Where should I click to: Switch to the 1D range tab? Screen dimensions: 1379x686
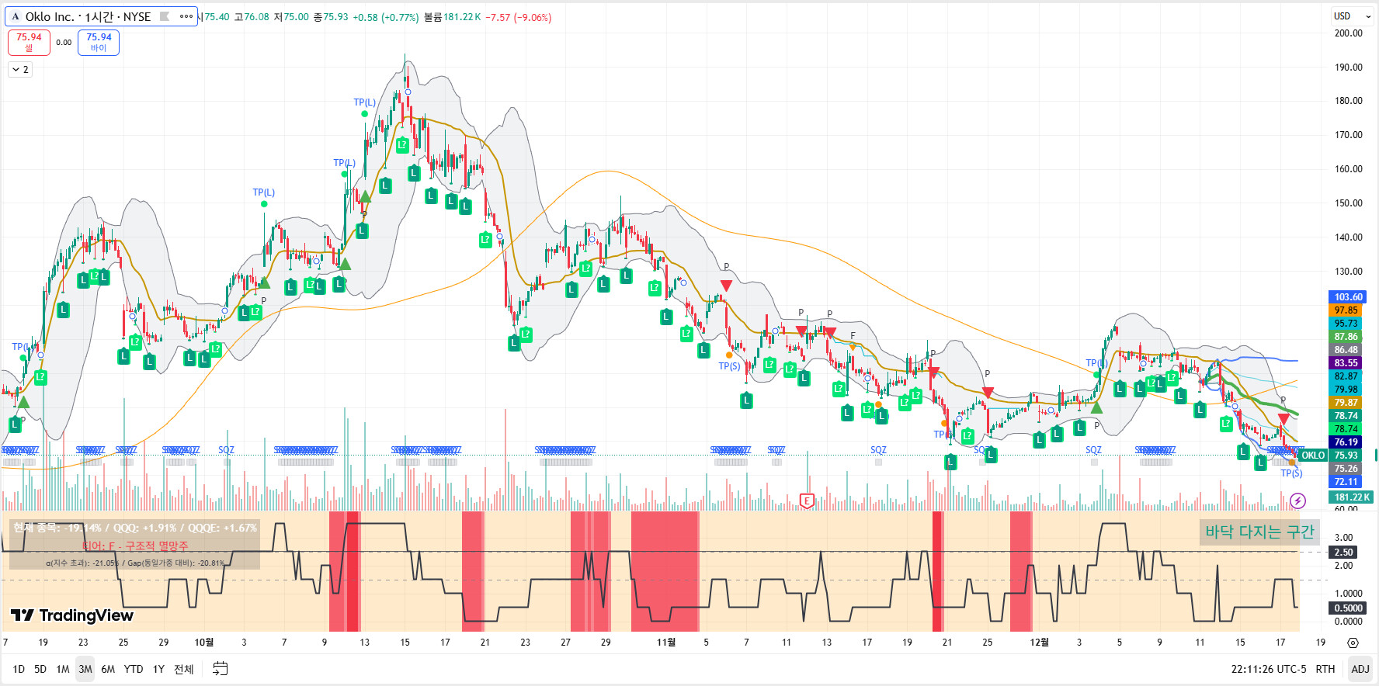pyautogui.click(x=19, y=669)
